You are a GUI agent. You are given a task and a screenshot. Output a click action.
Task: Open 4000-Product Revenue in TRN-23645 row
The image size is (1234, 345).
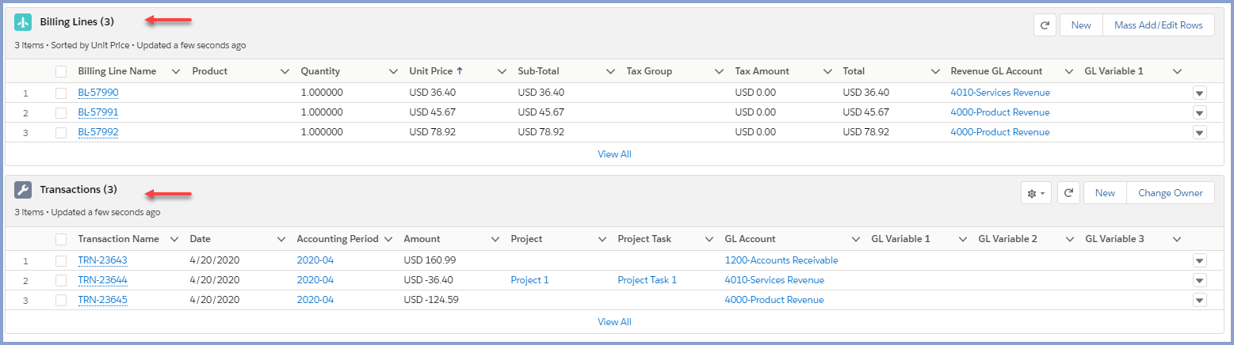774,300
